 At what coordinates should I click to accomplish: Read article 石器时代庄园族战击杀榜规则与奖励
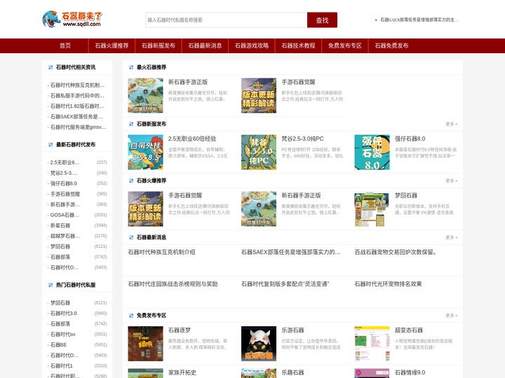coord(173,283)
